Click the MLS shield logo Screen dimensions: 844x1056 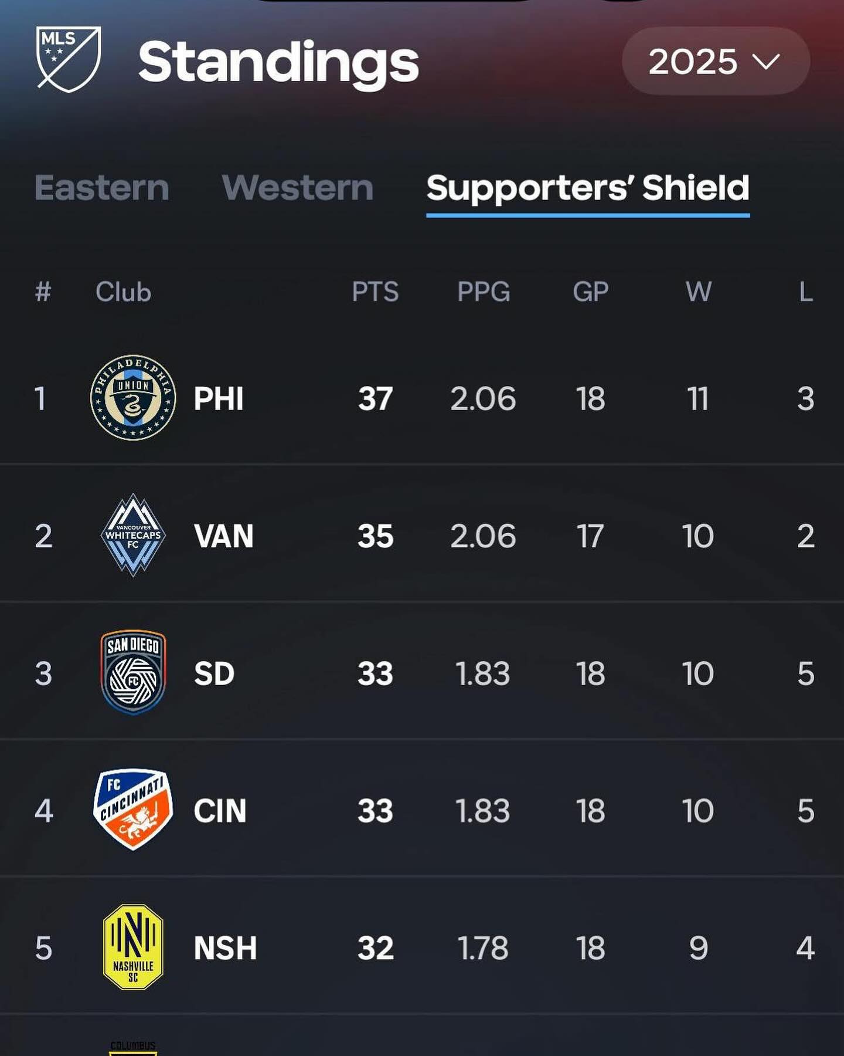pos(69,59)
